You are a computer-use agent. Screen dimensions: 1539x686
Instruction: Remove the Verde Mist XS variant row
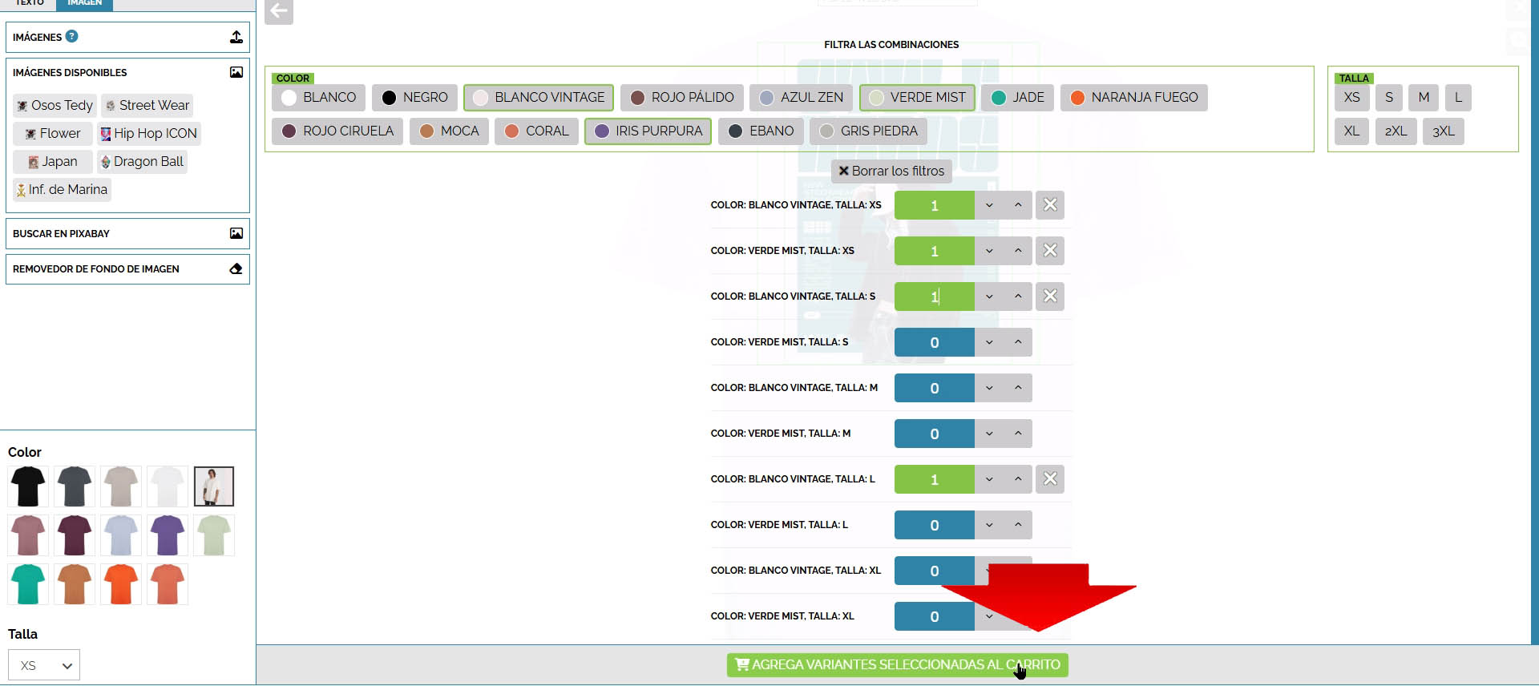click(1049, 251)
